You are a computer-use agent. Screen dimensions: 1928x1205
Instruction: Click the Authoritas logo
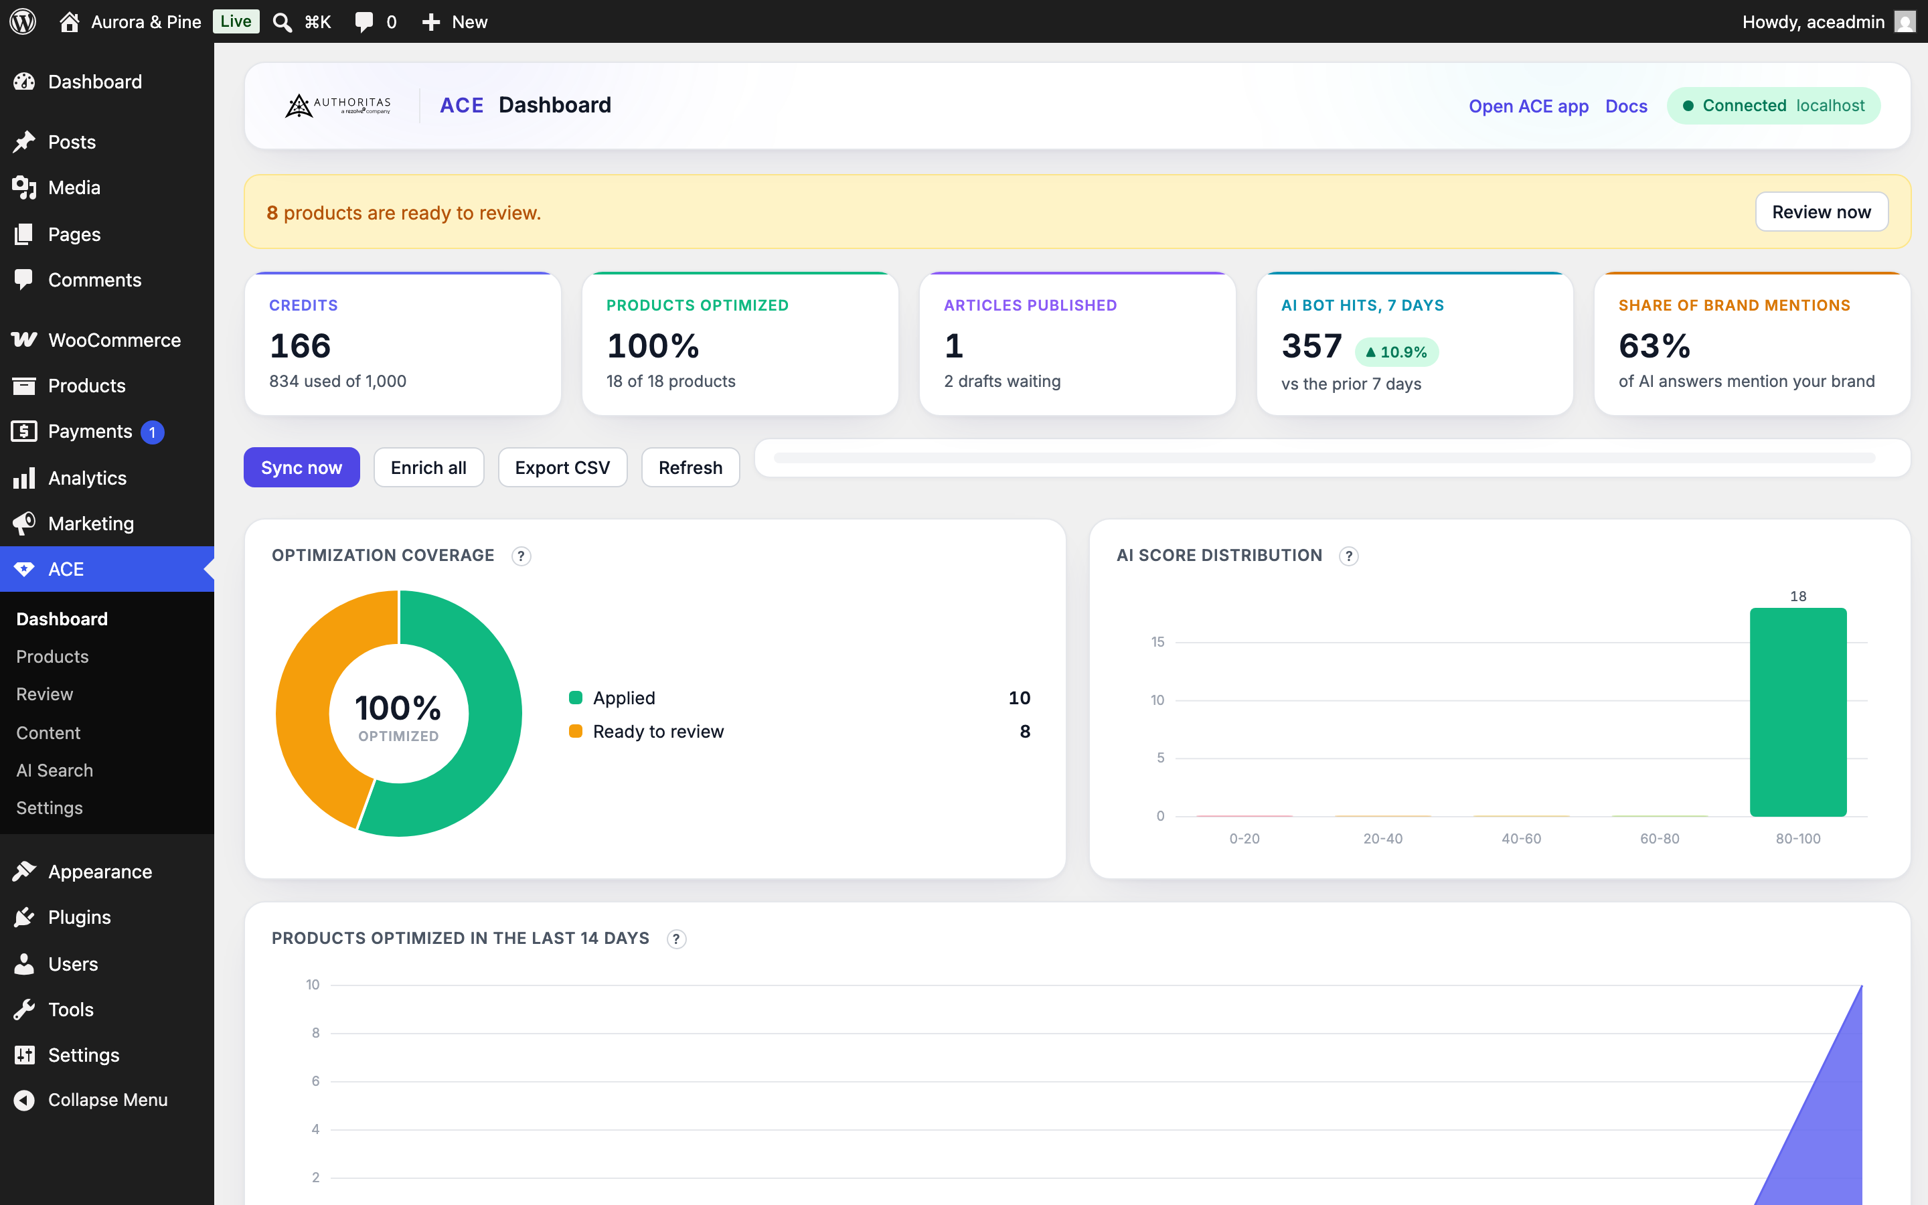[338, 105]
